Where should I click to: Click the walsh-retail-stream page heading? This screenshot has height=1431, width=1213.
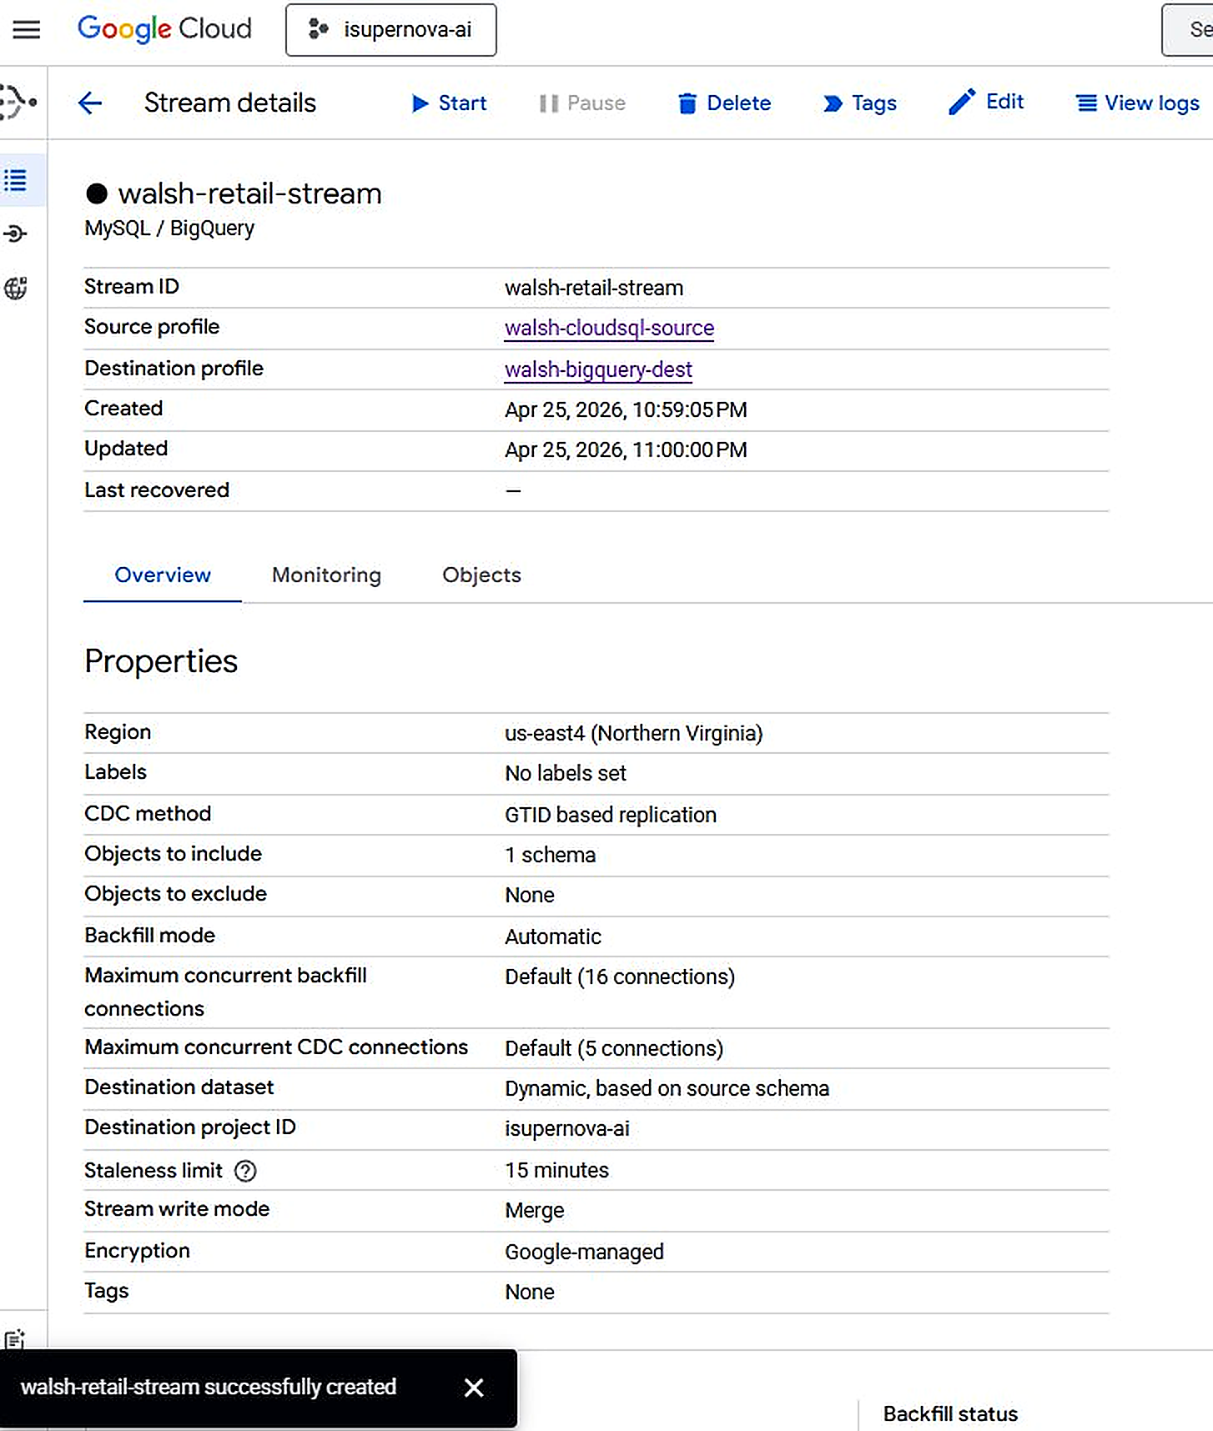[250, 193]
